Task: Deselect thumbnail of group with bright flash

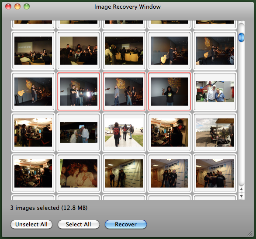Action: (79, 91)
